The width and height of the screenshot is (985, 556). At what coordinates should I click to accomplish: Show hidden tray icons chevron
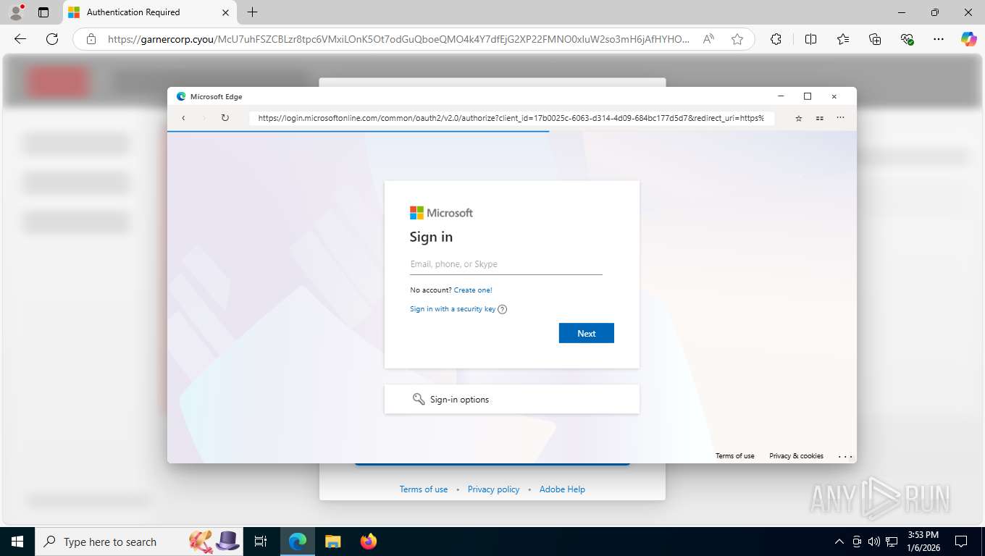pos(839,542)
